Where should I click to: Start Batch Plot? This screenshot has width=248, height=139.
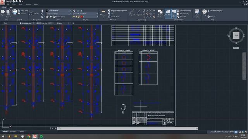[x=22, y=10]
